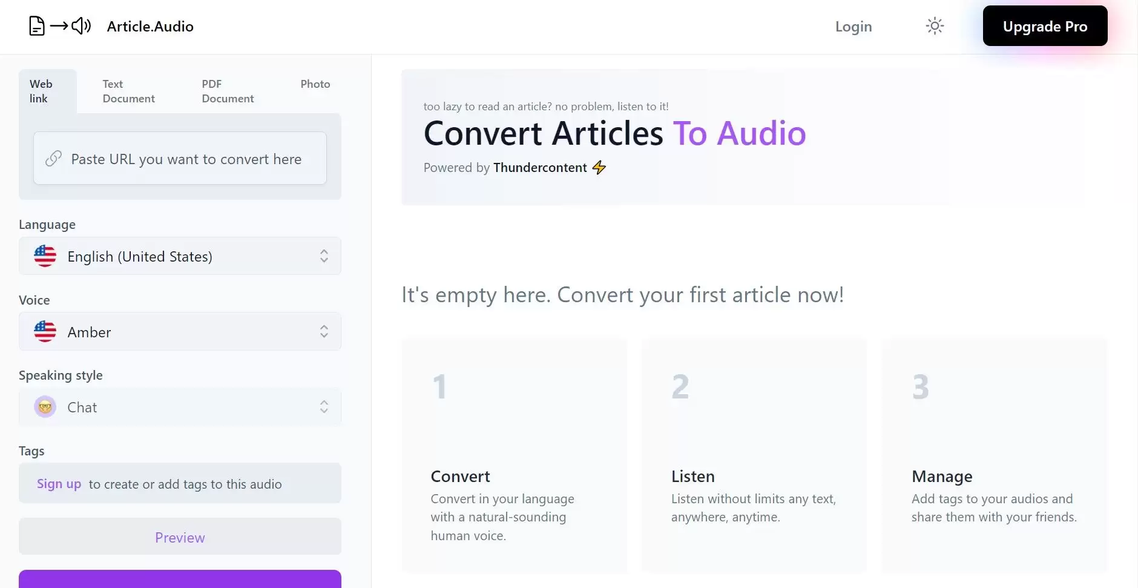Switch to the PDF Document tab
The height and width of the screenshot is (588, 1138).
click(x=228, y=91)
